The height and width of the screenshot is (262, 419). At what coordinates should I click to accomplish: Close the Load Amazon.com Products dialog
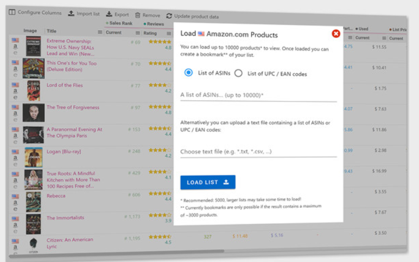click(x=336, y=34)
